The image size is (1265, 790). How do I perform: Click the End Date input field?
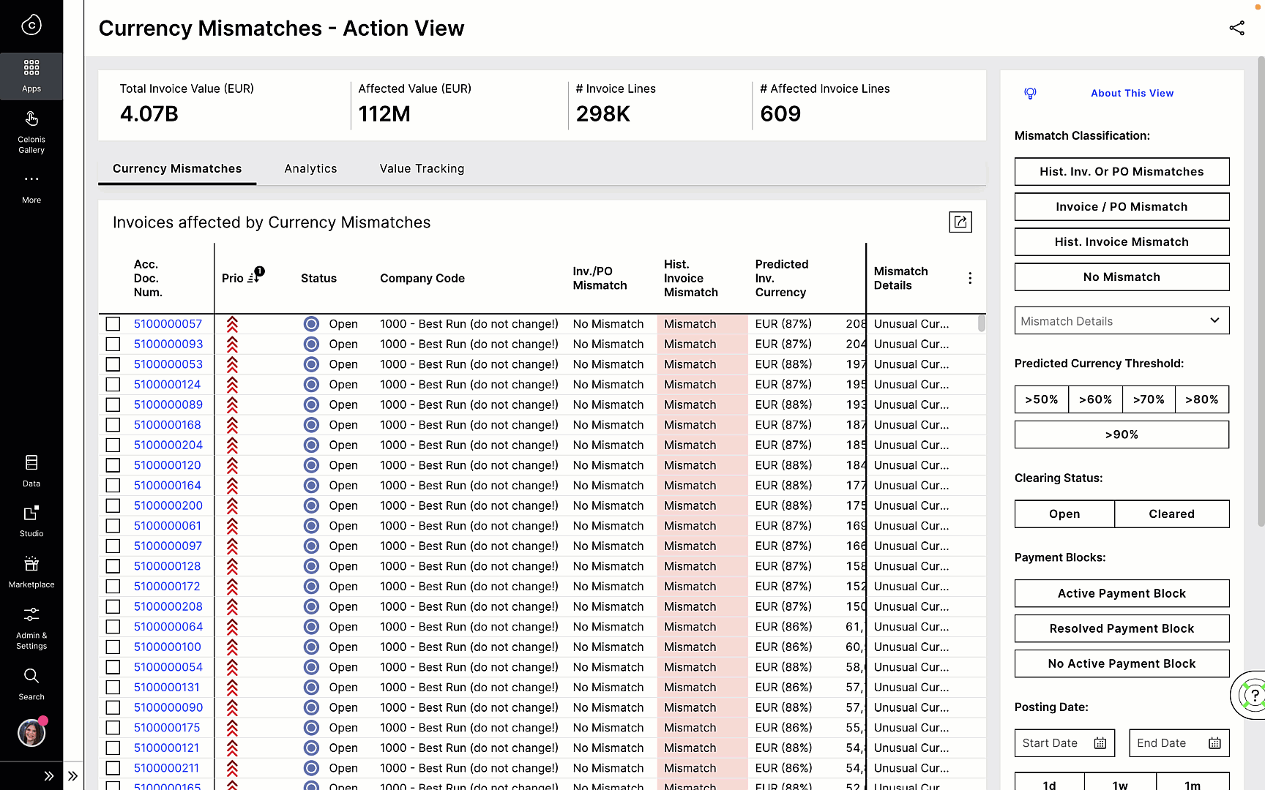pos(1179,743)
